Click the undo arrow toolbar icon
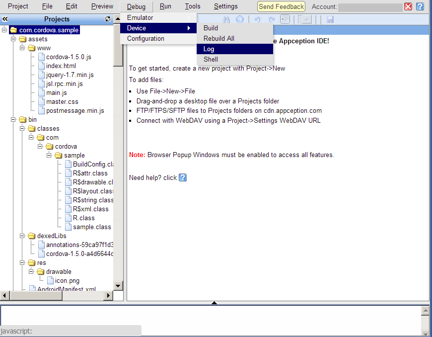432x337 pixels. tap(257, 19)
